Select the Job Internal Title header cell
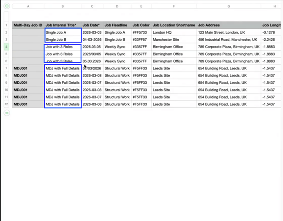The height and width of the screenshot is (221, 283). click(x=63, y=25)
